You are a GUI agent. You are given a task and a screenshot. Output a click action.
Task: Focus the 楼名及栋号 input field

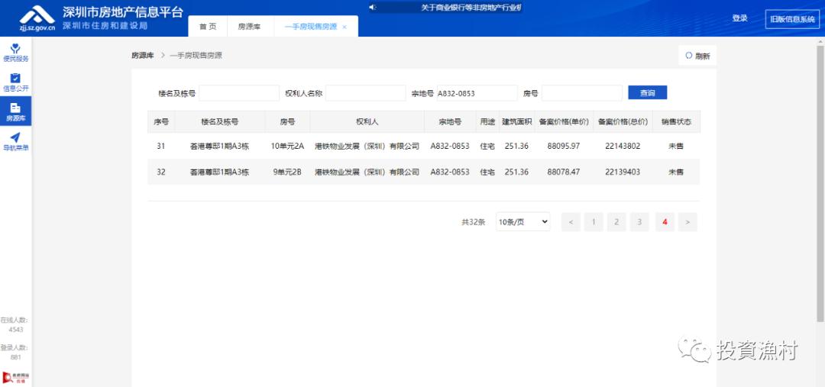tap(239, 93)
